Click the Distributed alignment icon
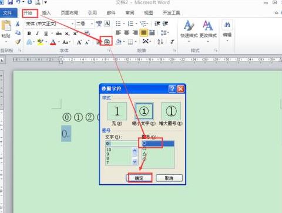The image size is (282, 213). 152,32
